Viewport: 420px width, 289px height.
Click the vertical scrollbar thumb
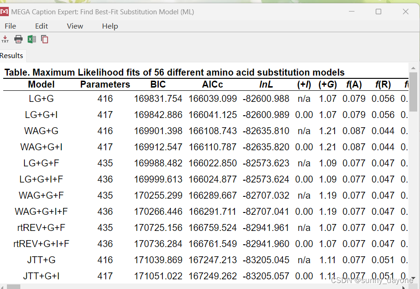click(x=413, y=92)
